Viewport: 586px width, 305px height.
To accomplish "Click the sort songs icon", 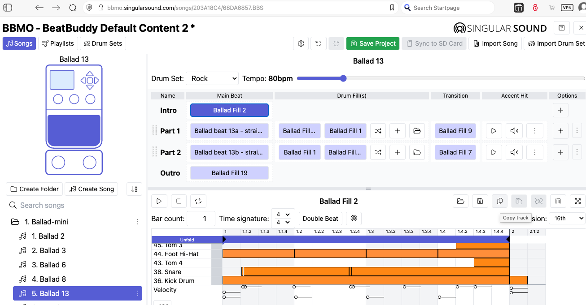I will tap(134, 189).
